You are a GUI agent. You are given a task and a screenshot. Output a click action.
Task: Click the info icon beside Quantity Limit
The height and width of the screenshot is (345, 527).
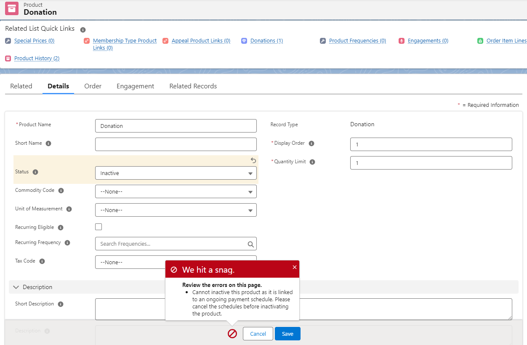pyautogui.click(x=312, y=162)
